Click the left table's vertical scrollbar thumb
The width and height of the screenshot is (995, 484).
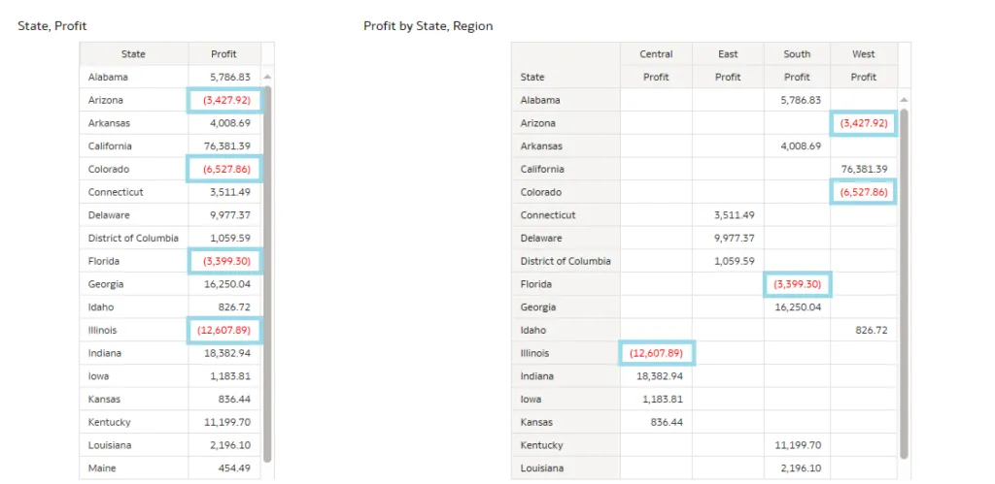coord(267,272)
